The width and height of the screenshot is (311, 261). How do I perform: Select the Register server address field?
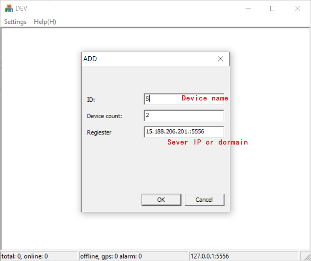(x=184, y=132)
